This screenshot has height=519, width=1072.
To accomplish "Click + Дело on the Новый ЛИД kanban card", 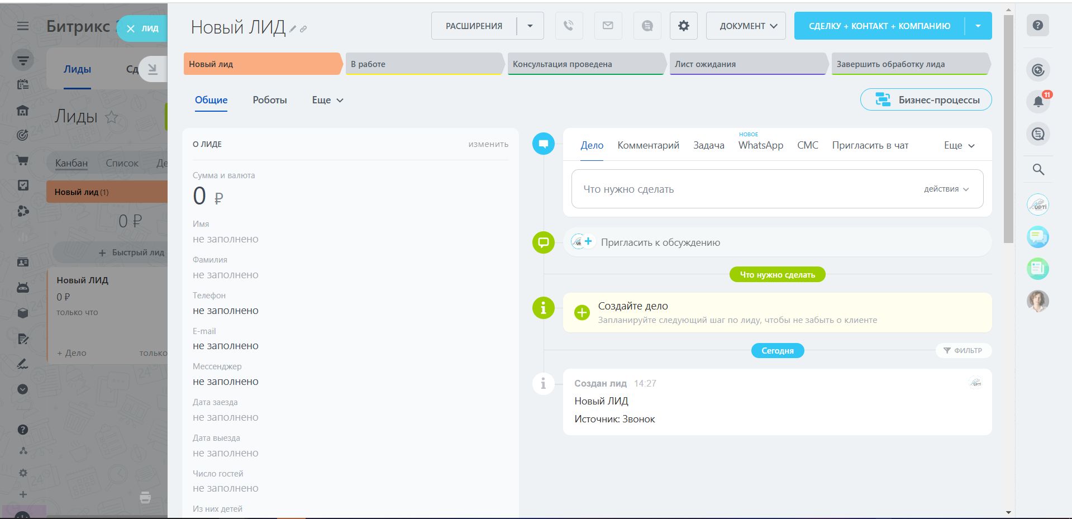I will click(72, 353).
